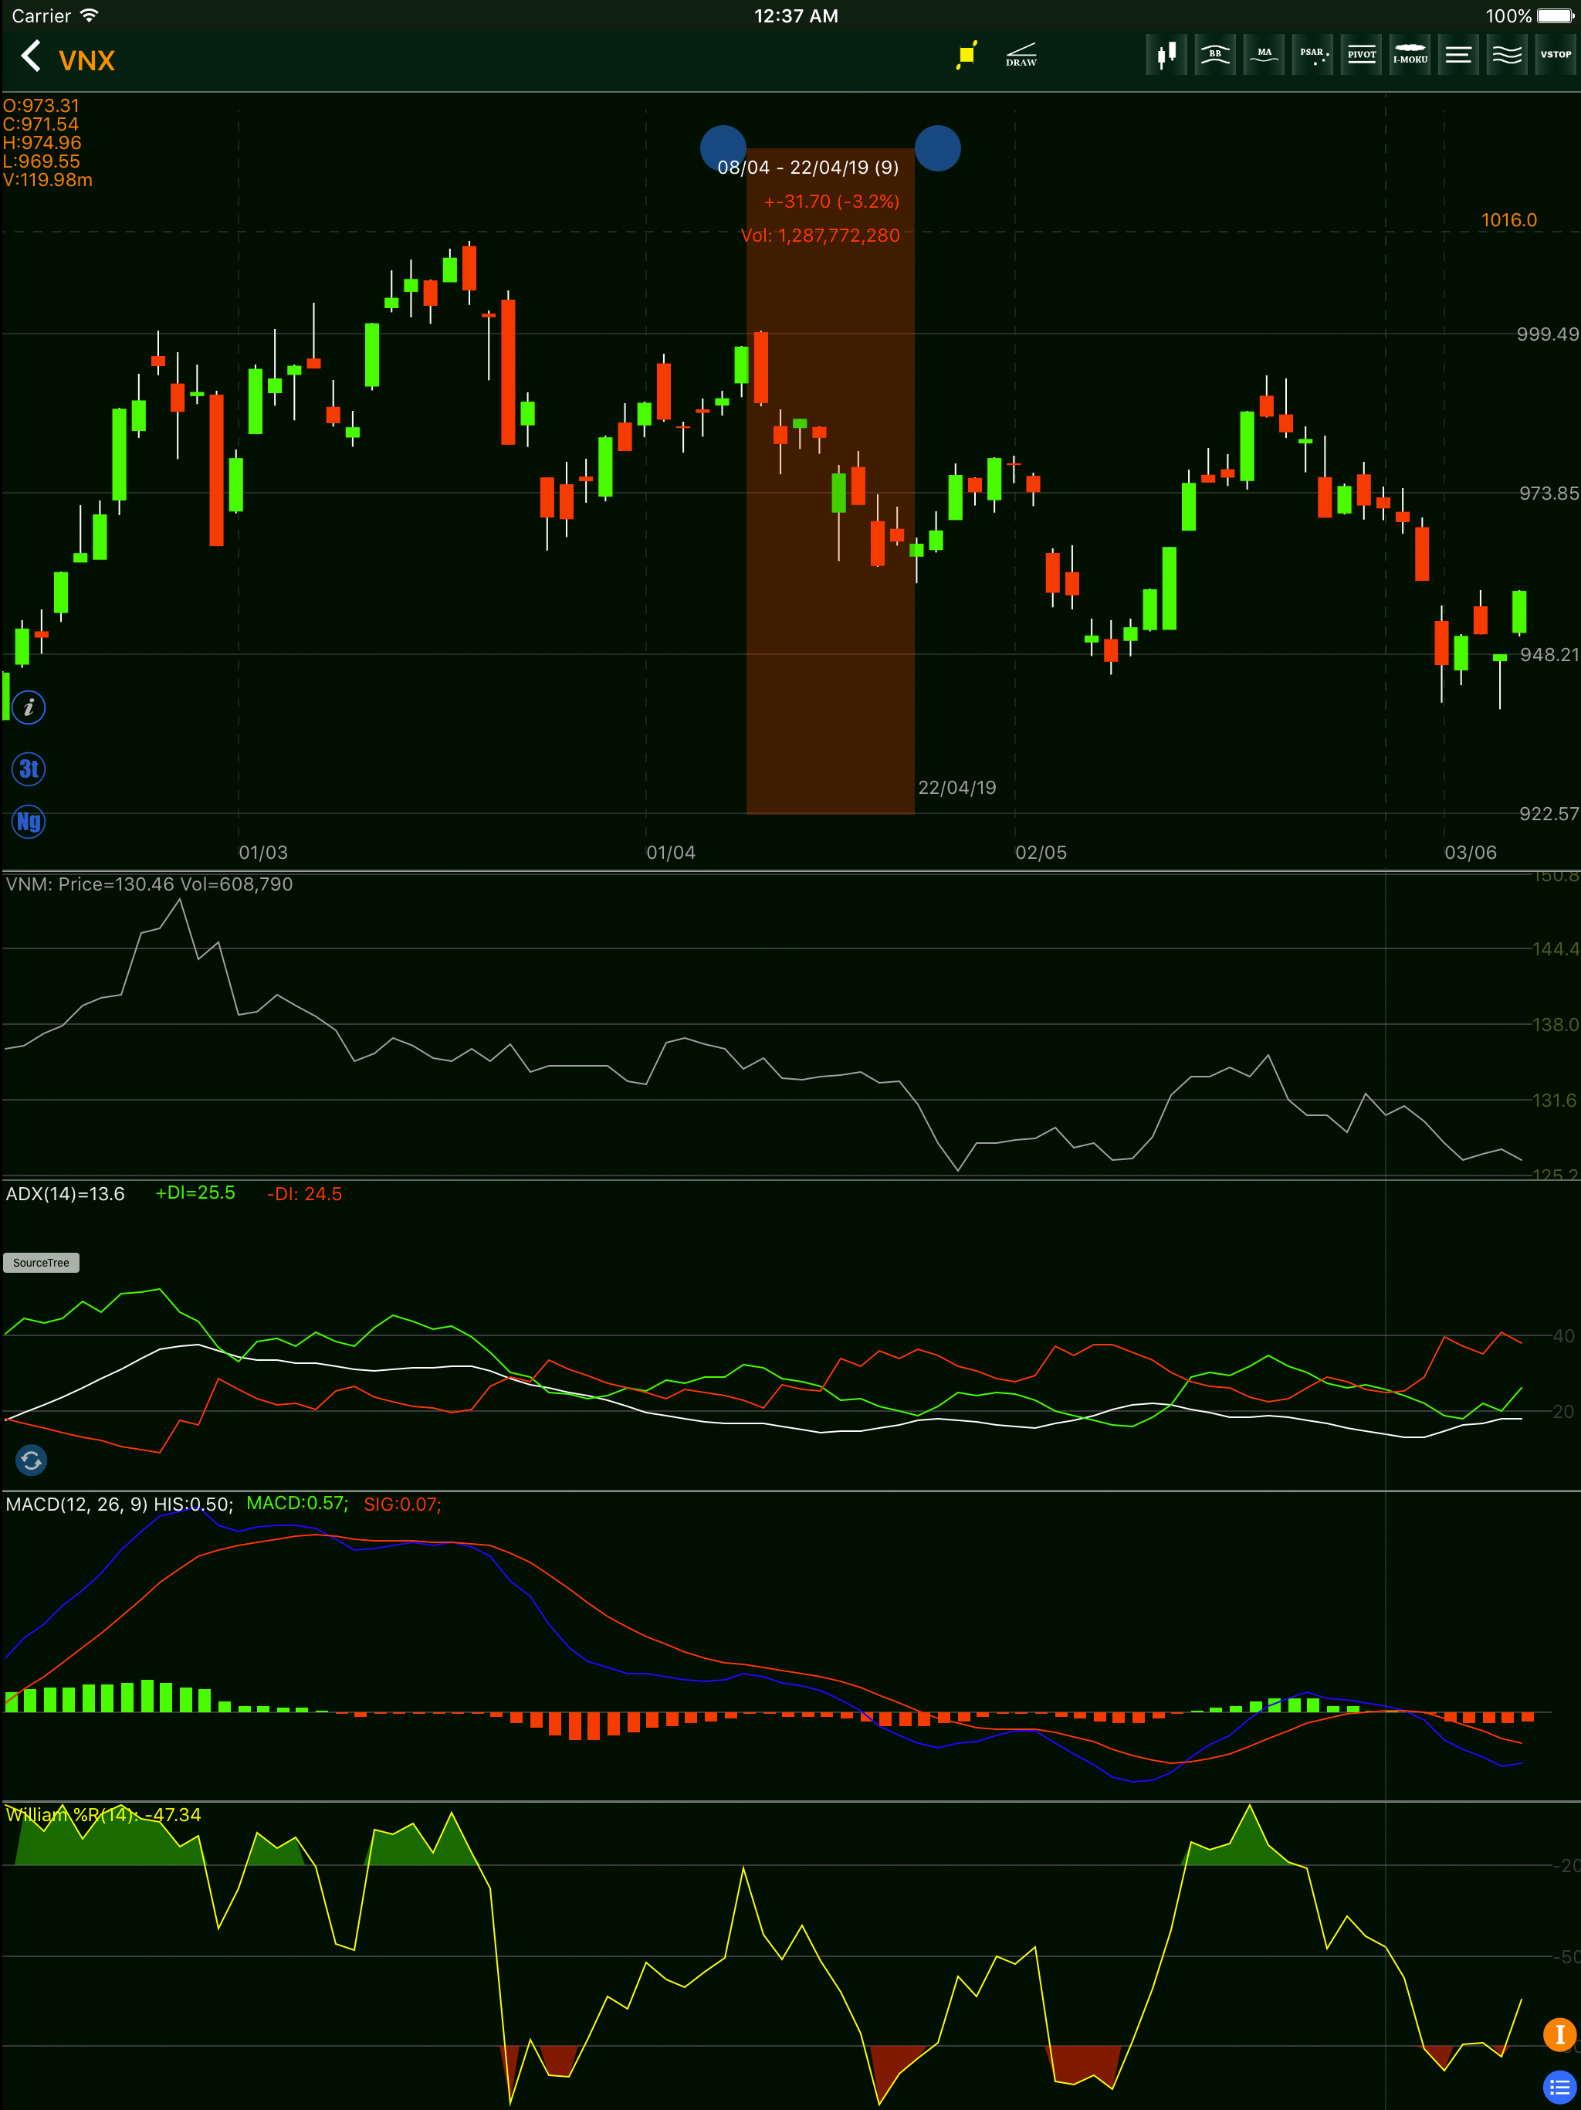Check the Wi-Fi status icon
Image resolution: width=1581 pixels, height=2110 pixels.
pos(90,15)
